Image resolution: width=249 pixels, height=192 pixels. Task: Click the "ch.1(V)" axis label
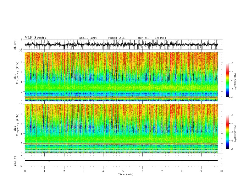(x=15, y=45)
